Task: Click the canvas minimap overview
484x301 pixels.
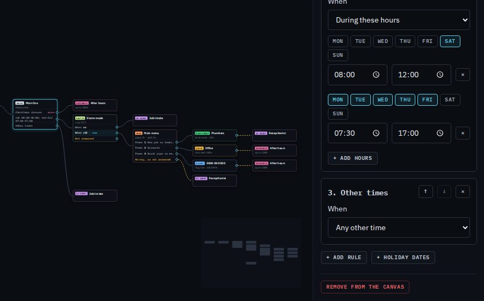Action: point(251,253)
